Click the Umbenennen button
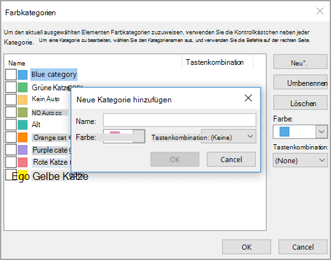The width and height of the screenshot is (331, 260). tap(300, 82)
